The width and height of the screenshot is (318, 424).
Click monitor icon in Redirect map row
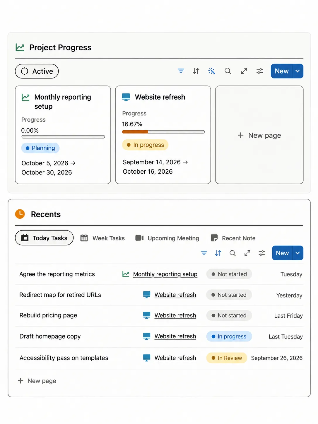(x=147, y=295)
